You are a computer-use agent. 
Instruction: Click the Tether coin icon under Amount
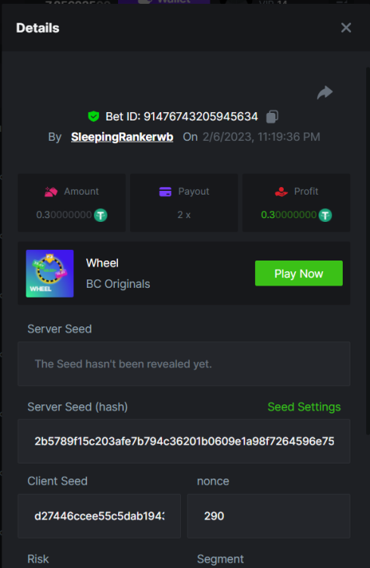(101, 215)
